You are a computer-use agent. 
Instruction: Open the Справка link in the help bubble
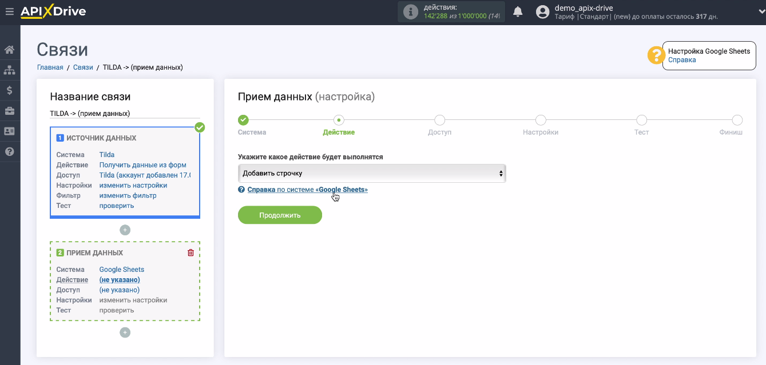point(682,59)
